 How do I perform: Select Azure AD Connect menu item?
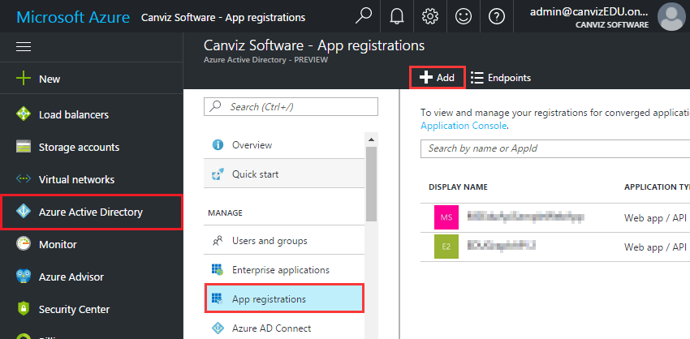click(284, 328)
